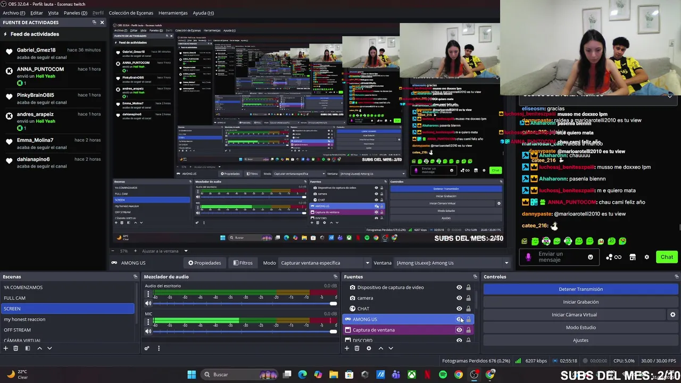The width and height of the screenshot is (681, 383).
Task: Pop out the Escenas dock
Action: [x=135, y=277]
